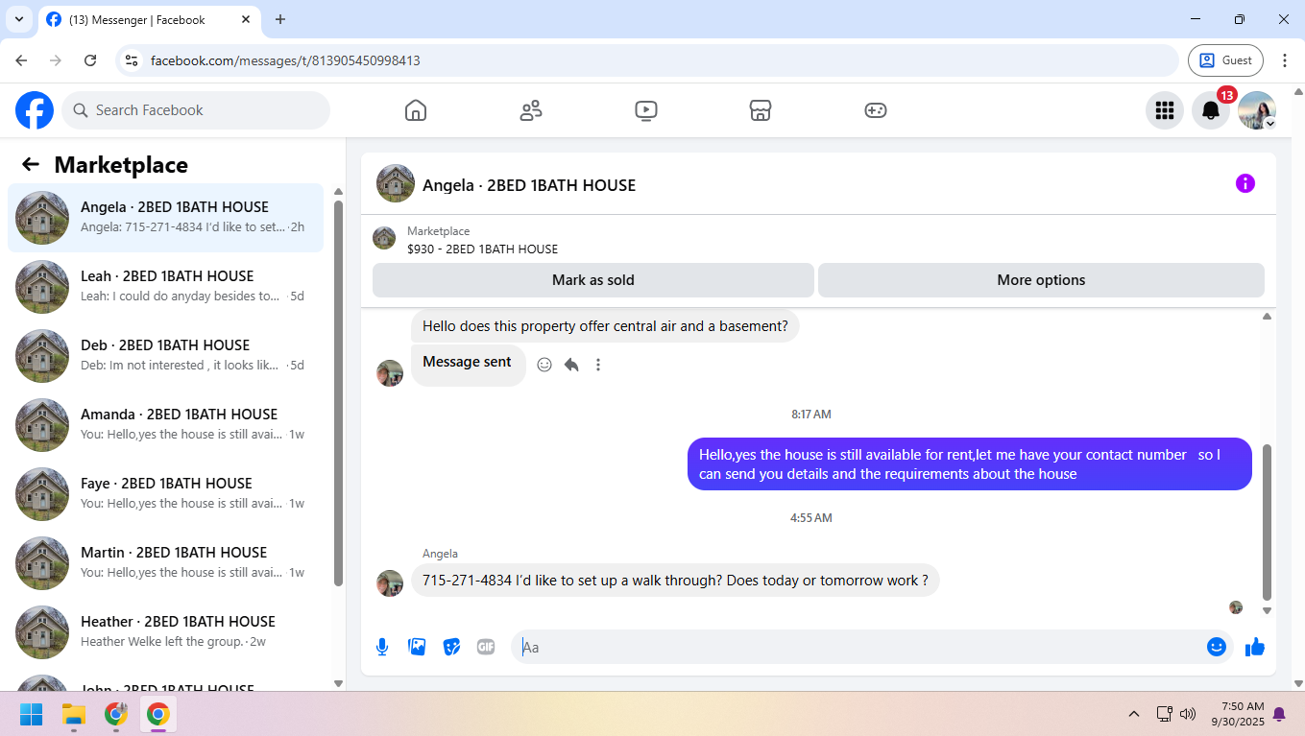This screenshot has height=736, width=1305.
Task: React to the 'Message sent' bubble
Action: 544,365
